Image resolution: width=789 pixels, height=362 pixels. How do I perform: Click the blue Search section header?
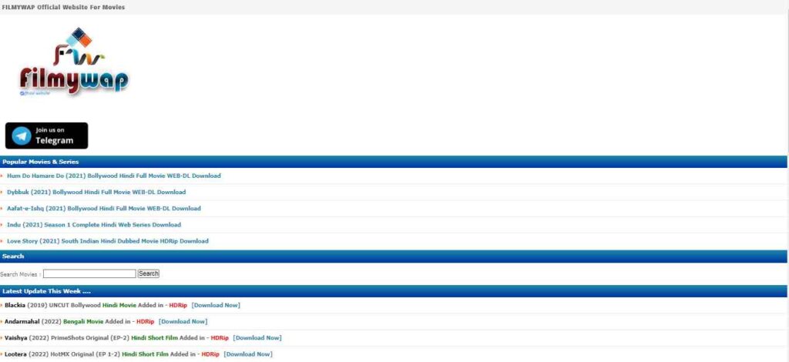click(x=394, y=256)
